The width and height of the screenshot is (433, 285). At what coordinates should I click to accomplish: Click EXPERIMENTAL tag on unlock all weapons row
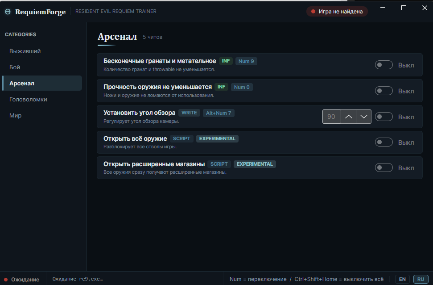click(x=217, y=138)
